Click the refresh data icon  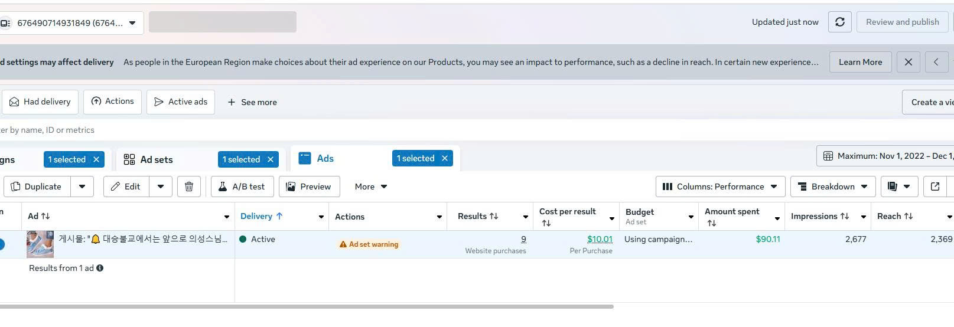(839, 22)
